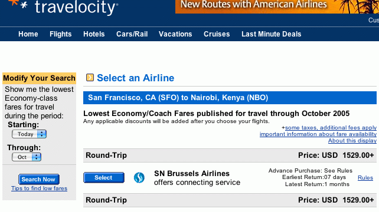Open the Hotels navigation item
The width and height of the screenshot is (379, 212).
coord(94,34)
